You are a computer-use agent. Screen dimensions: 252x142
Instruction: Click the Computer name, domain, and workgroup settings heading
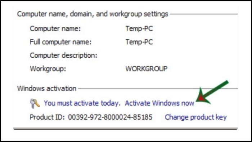(93, 14)
